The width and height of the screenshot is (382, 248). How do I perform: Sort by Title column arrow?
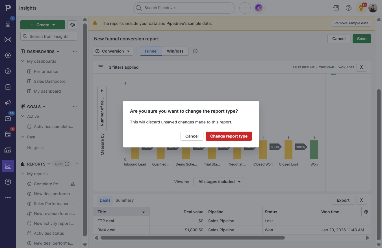(x=143, y=212)
